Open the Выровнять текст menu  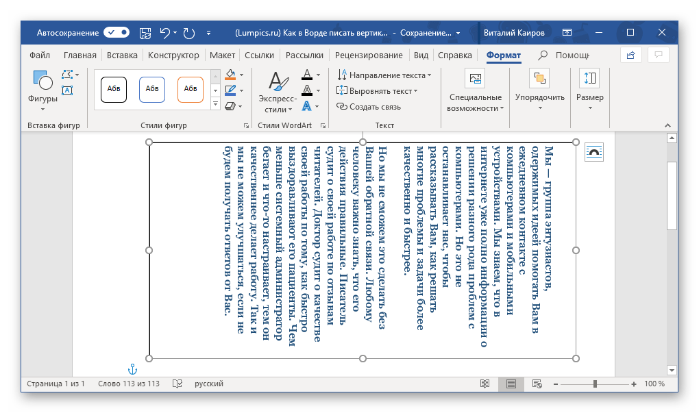[377, 90]
